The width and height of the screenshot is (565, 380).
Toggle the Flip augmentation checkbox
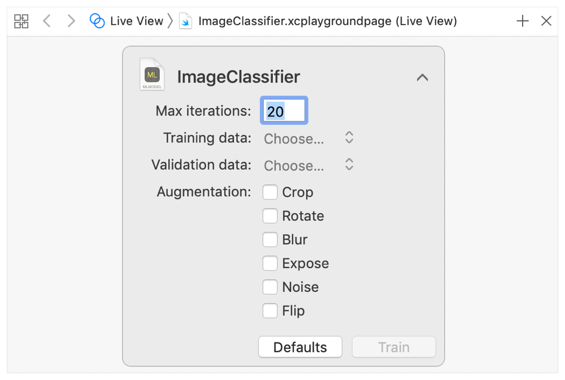tap(270, 310)
